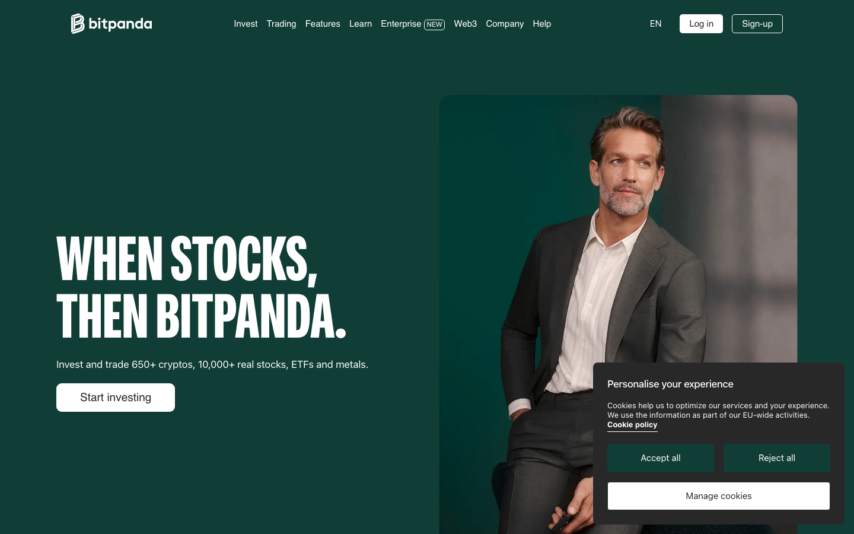Image resolution: width=854 pixels, height=534 pixels.
Task: Click the Log in button
Action: click(x=701, y=24)
